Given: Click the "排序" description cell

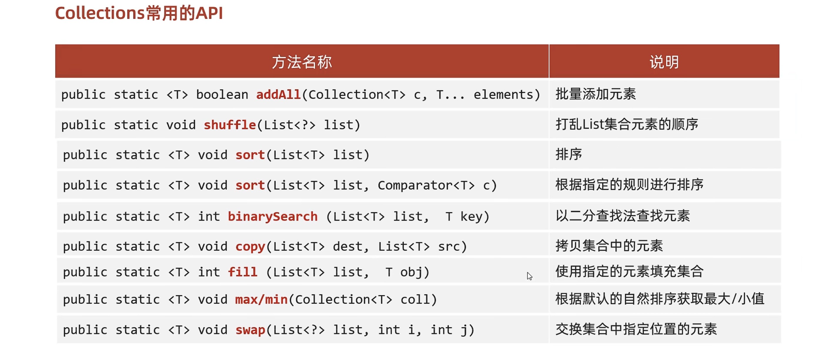Looking at the screenshot, I should coord(569,154).
